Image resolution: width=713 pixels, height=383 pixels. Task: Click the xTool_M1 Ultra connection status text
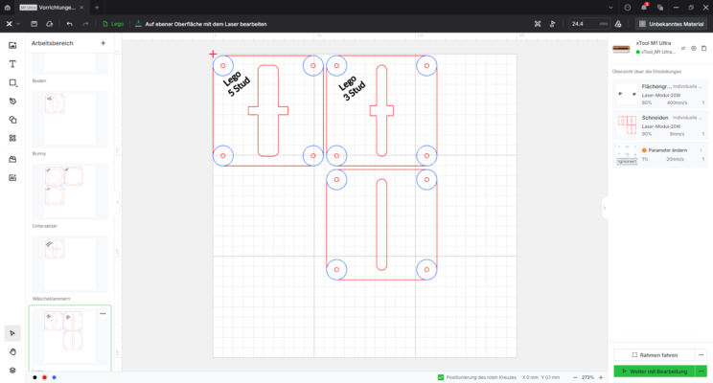click(x=658, y=53)
